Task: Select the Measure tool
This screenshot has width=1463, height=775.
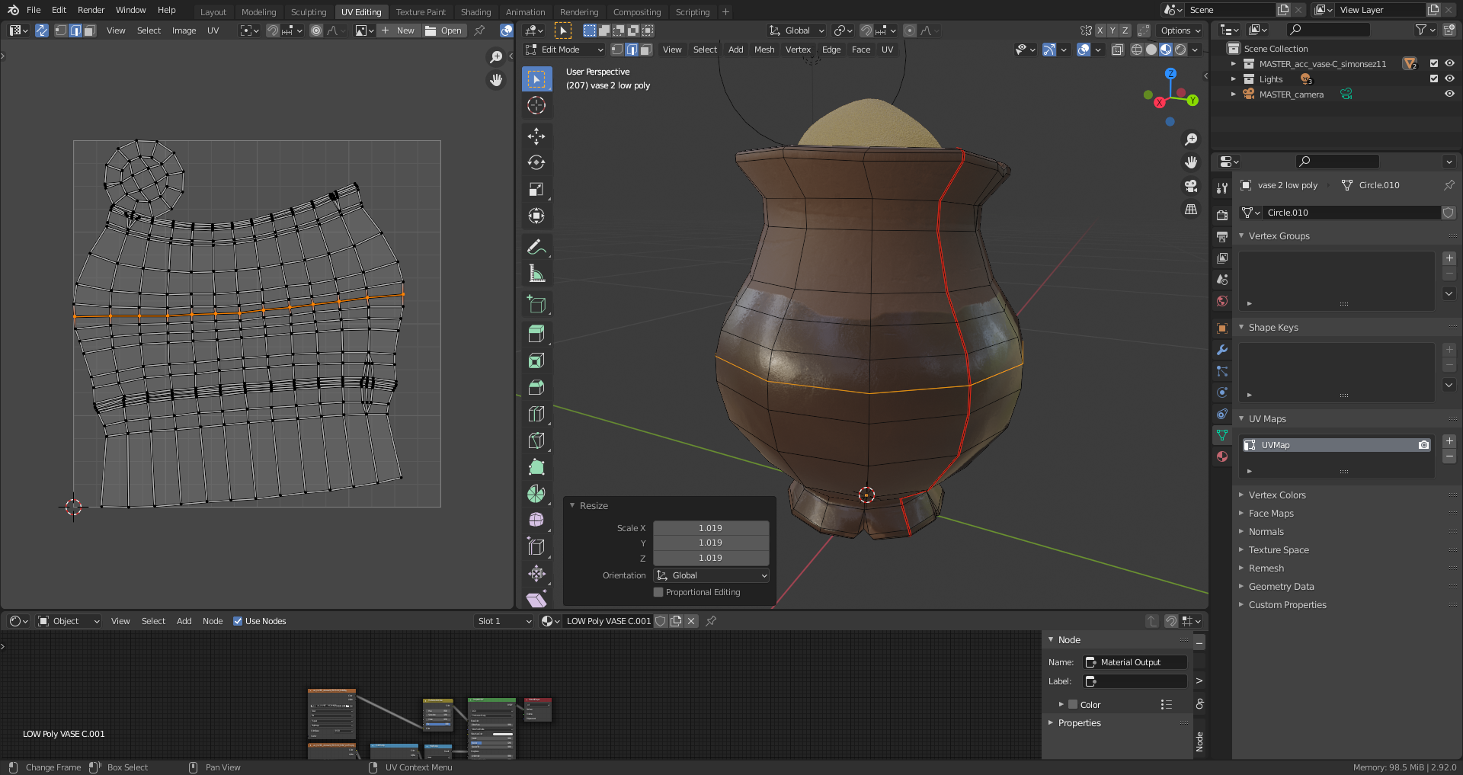Action: tap(536, 274)
